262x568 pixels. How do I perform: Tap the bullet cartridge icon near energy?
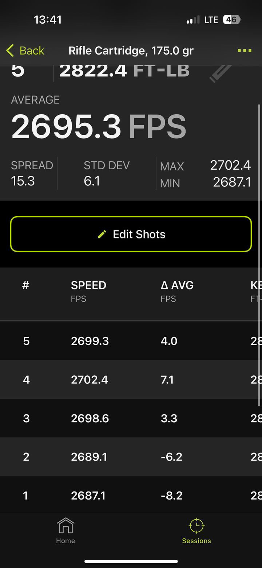[x=221, y=73]
